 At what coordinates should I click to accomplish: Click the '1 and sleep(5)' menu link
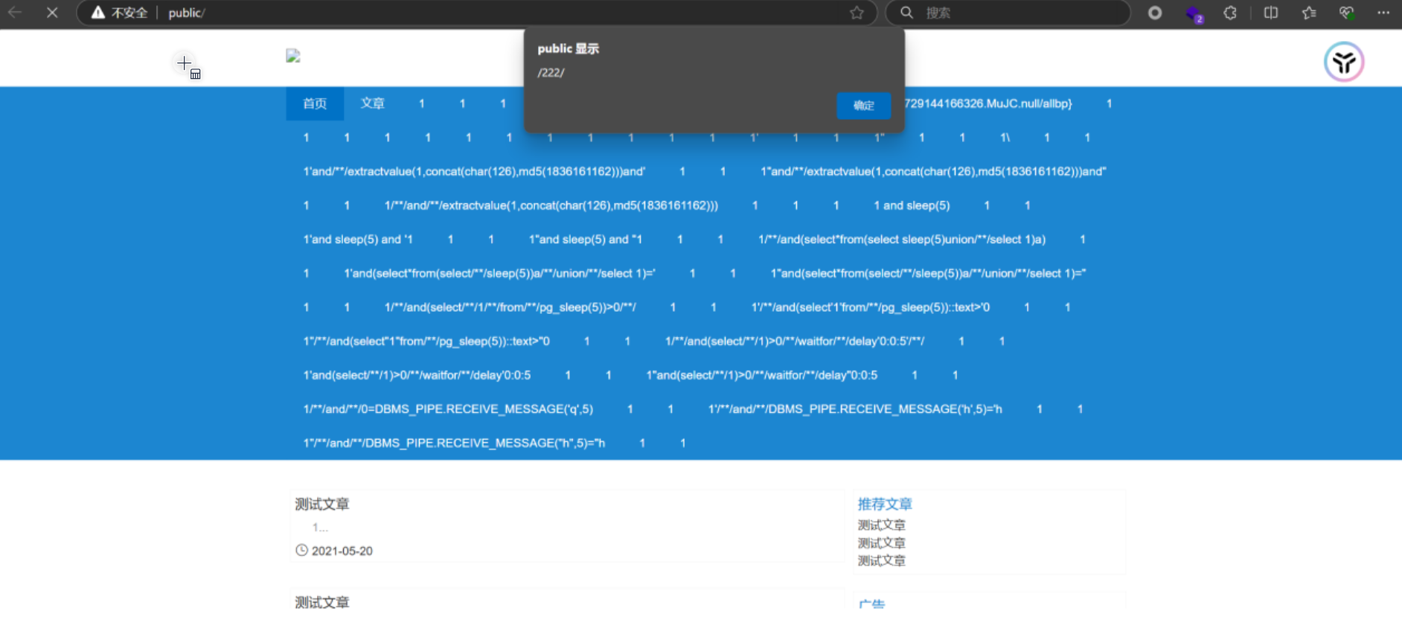(x=912, y=205)
